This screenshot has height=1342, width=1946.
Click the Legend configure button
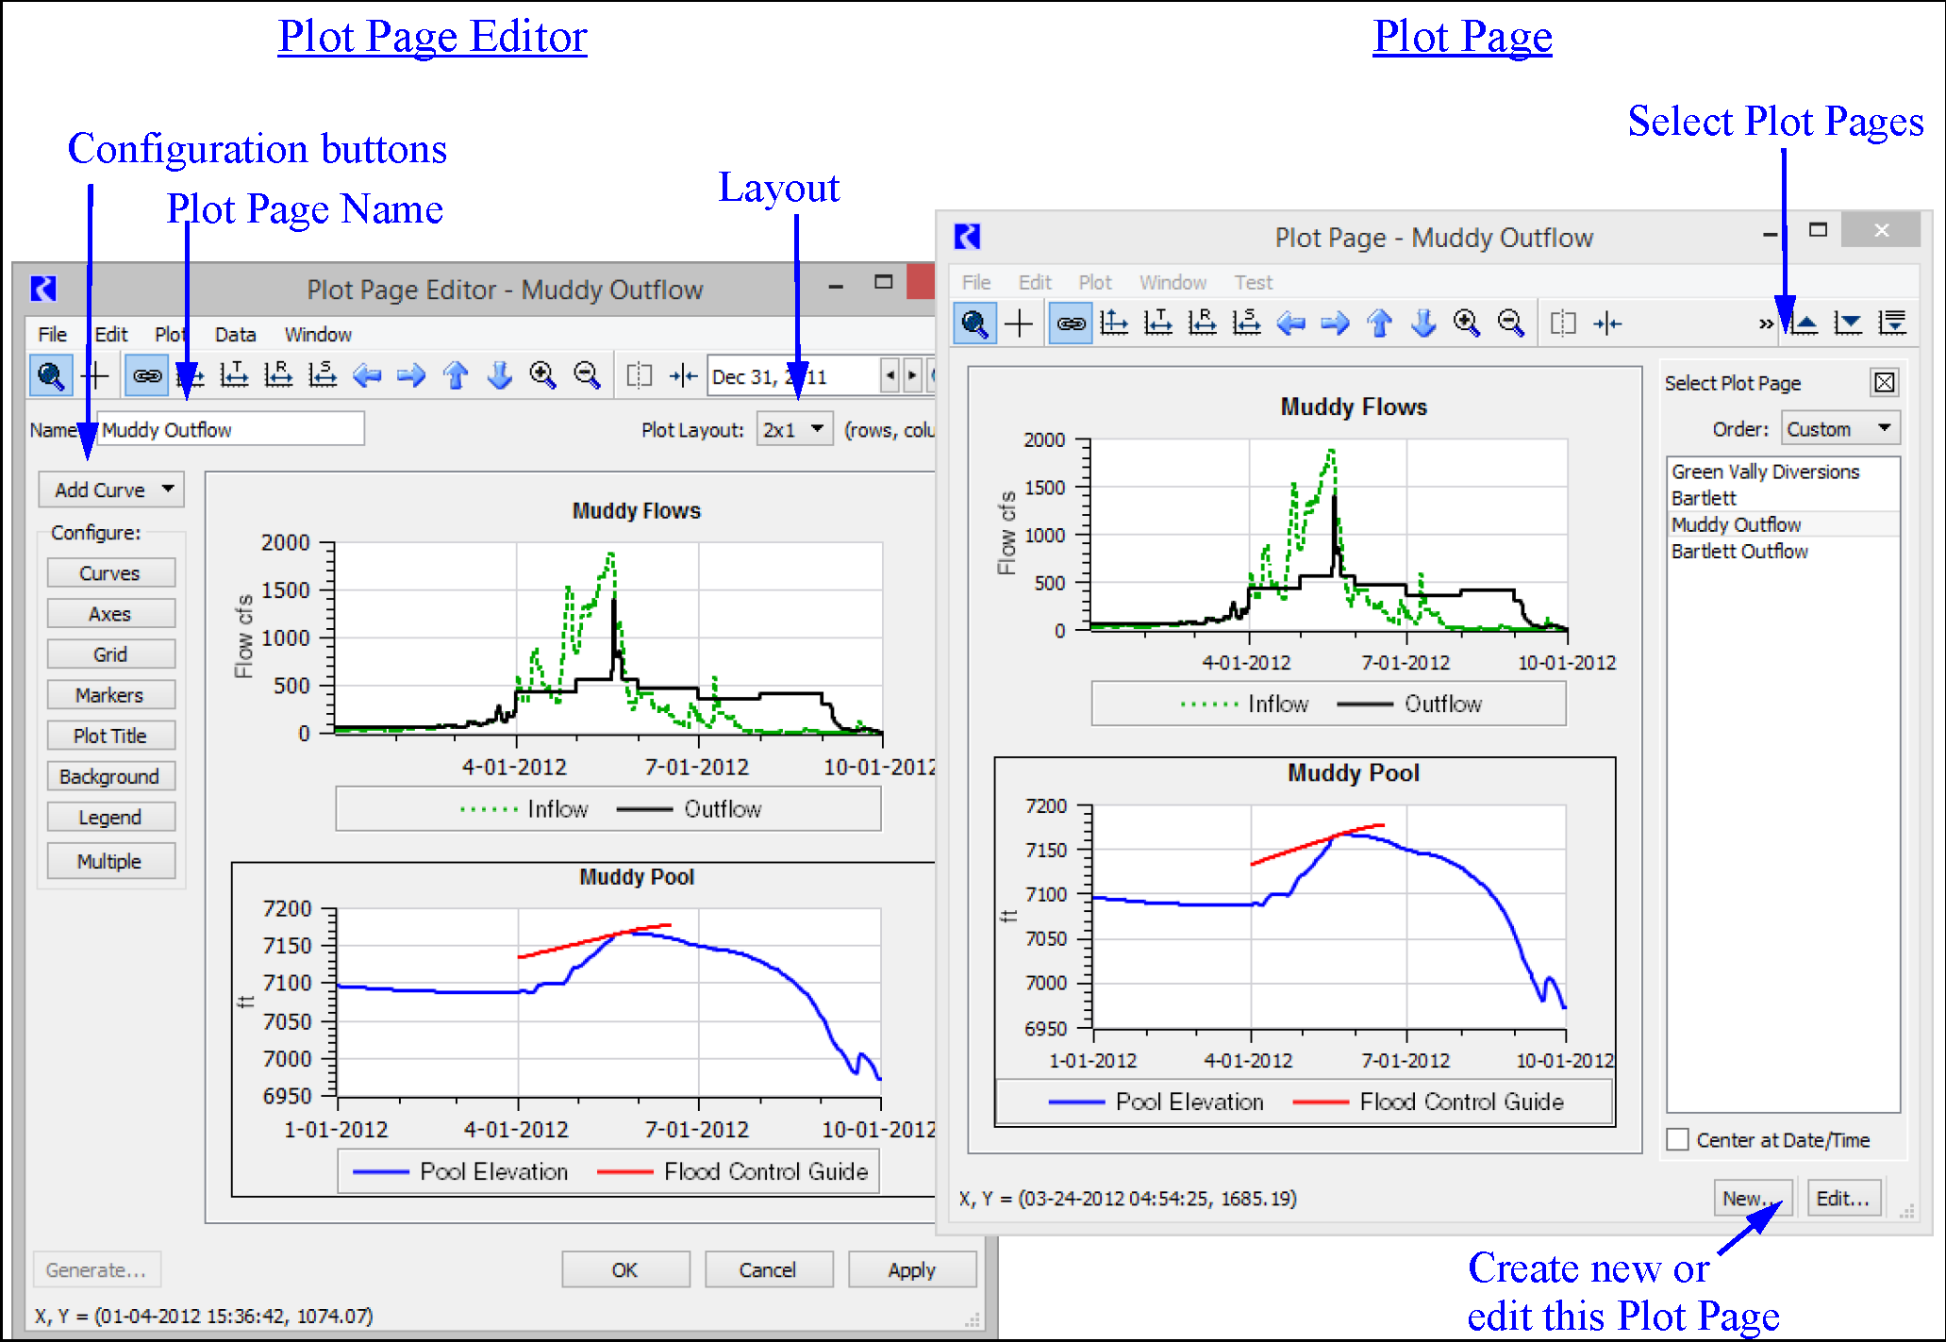[110, 818]
